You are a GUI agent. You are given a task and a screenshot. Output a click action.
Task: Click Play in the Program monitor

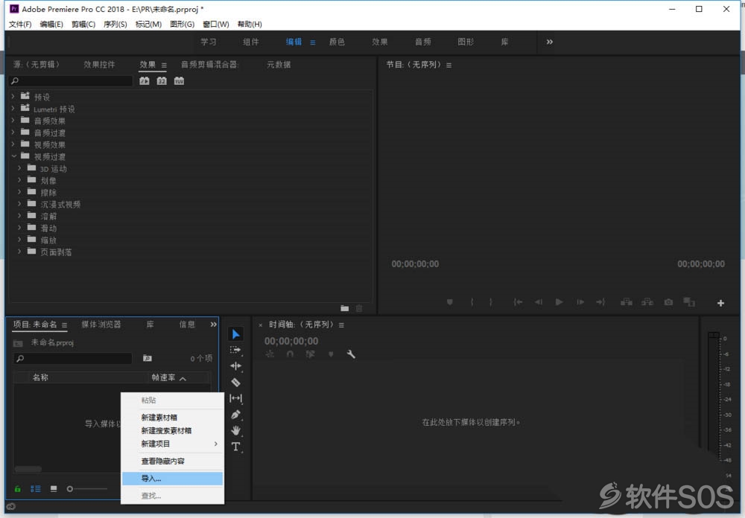(559, 302)
